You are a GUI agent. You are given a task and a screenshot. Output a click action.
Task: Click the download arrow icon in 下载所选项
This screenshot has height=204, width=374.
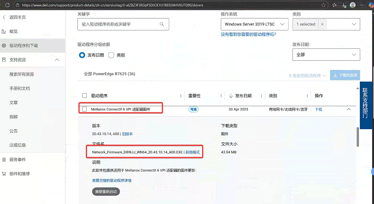(x=335, y=75)
